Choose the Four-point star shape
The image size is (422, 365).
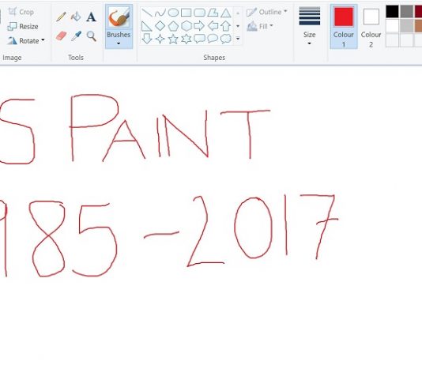pyautogui.click(x=160, y=39)
